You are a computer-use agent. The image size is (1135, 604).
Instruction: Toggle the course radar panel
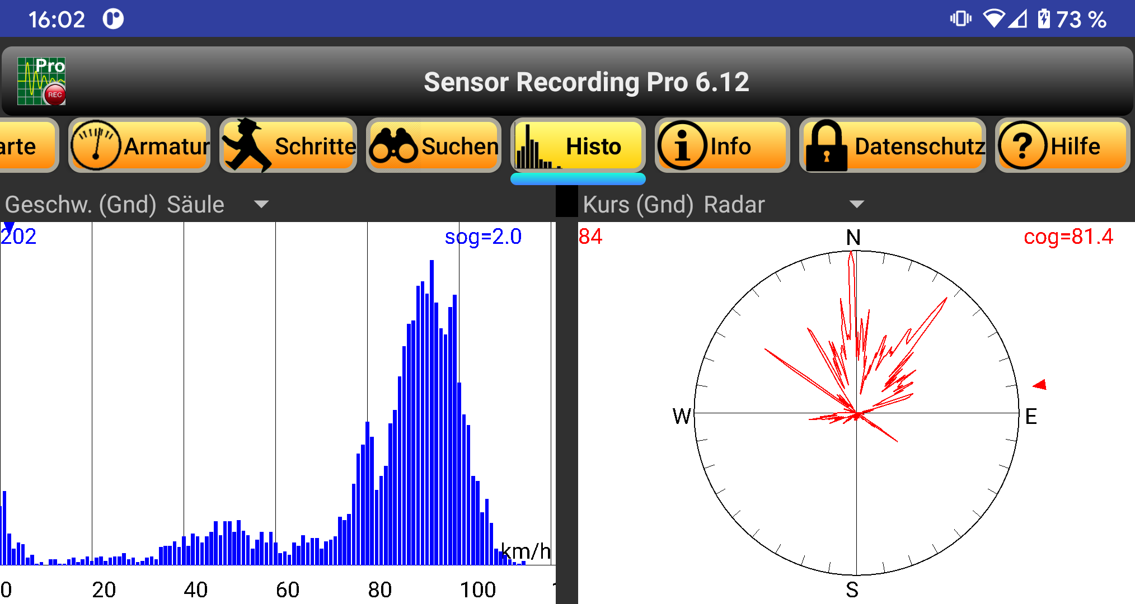(853, 414)
